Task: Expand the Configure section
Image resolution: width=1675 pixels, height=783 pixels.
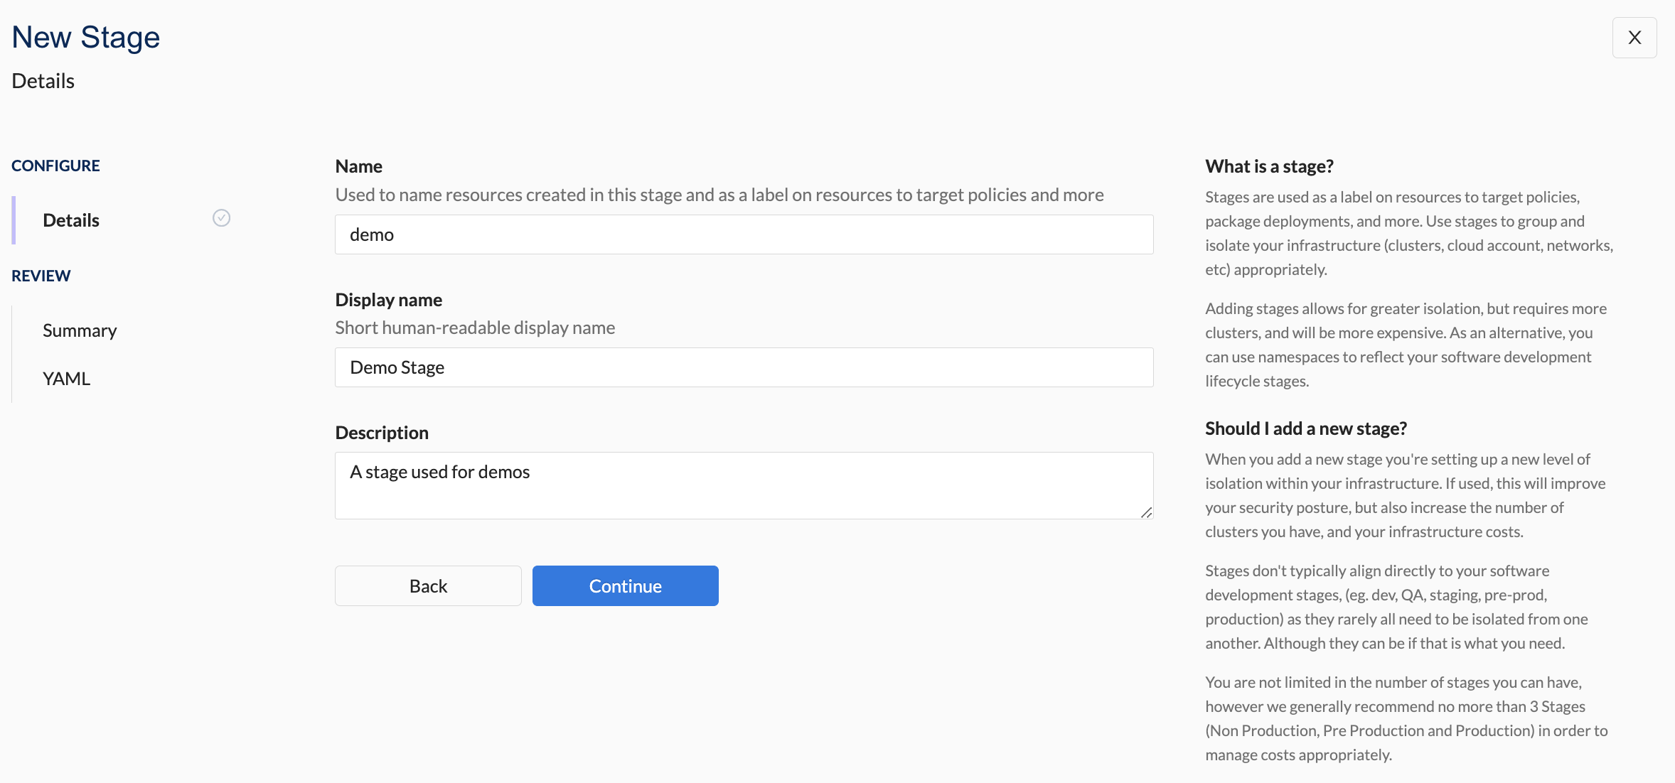Action: click(x=55, y=165)
